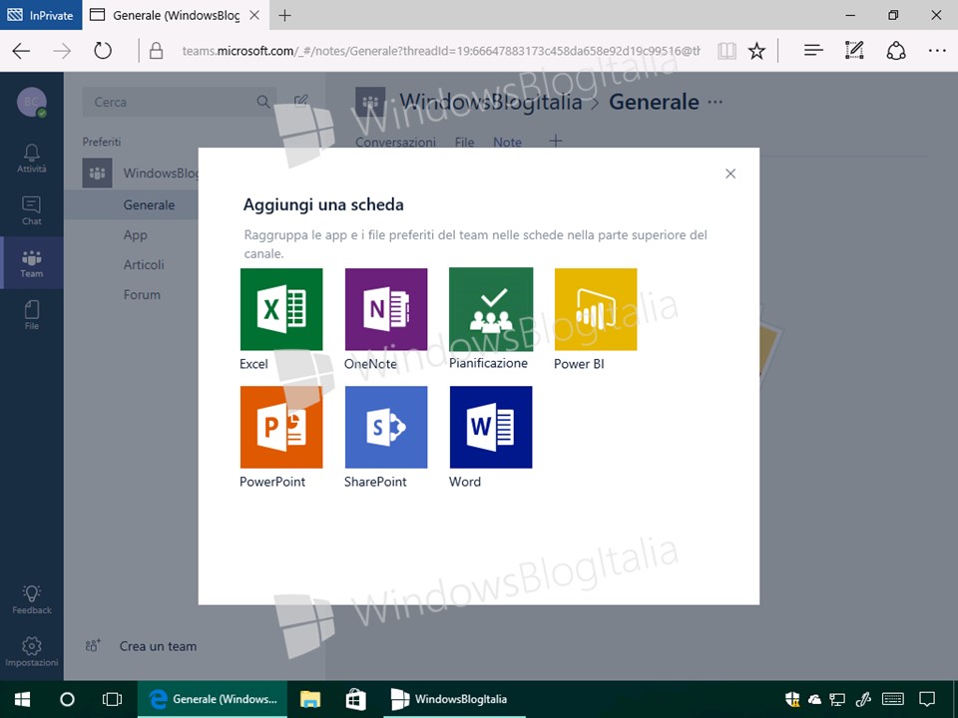The width and height of the screenshot is (958, 718).
Task: Choose the SharePoint tile
Action: click(x=386, y=428)
